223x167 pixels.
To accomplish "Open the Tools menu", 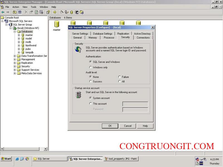I will coord(33,7).
